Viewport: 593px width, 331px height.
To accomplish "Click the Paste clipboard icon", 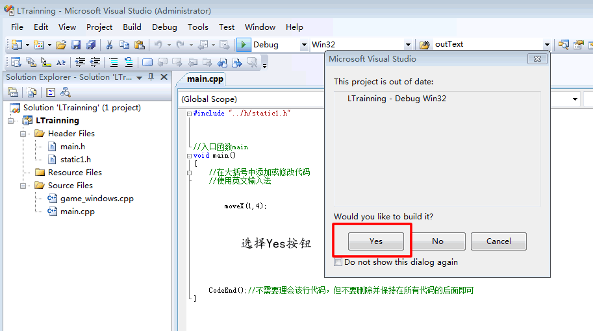I will tap(139, 45).
